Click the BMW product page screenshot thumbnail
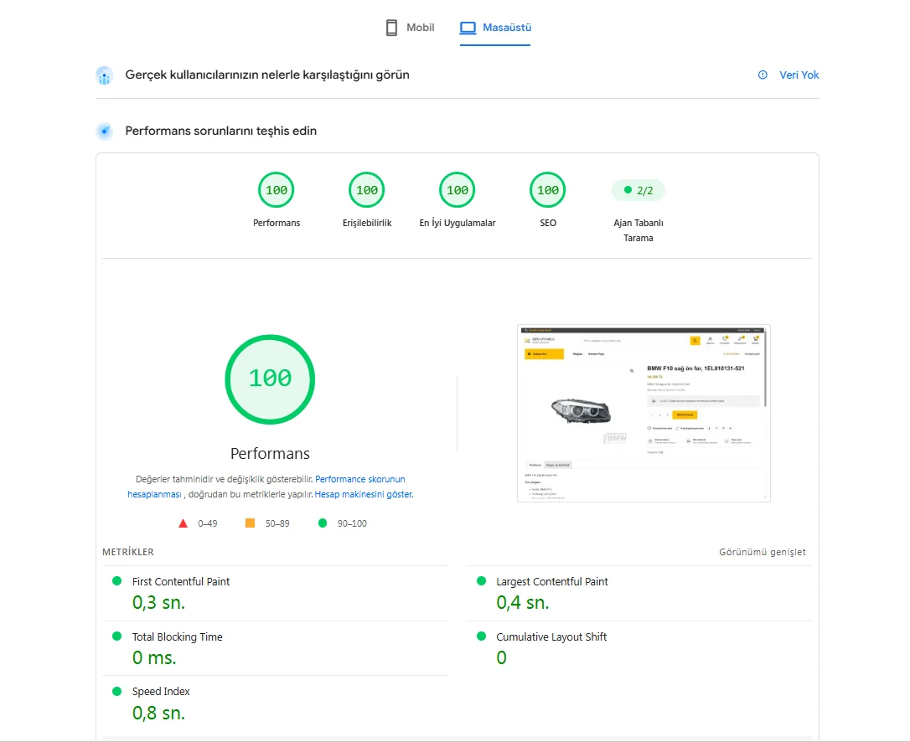The width and height of the screenshot is (910, 742). click(644, 413)
